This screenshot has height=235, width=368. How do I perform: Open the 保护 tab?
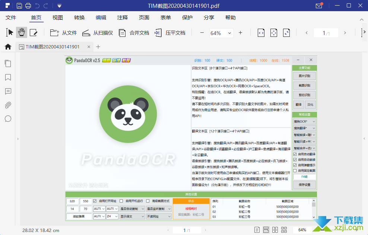pos(187,18)
